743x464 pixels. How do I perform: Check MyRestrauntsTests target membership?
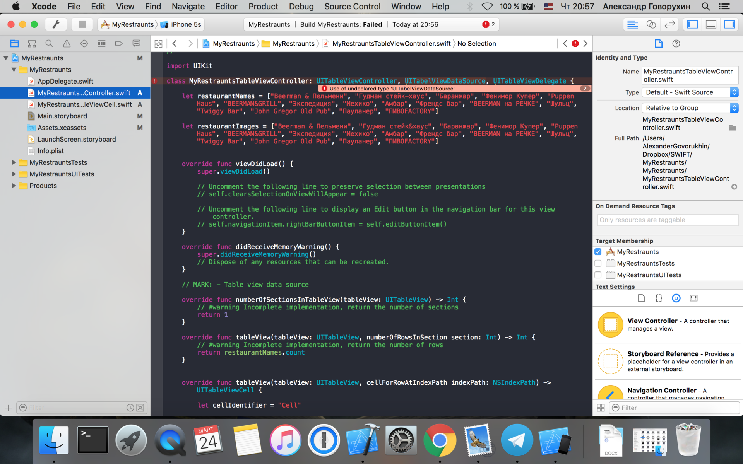598,263
